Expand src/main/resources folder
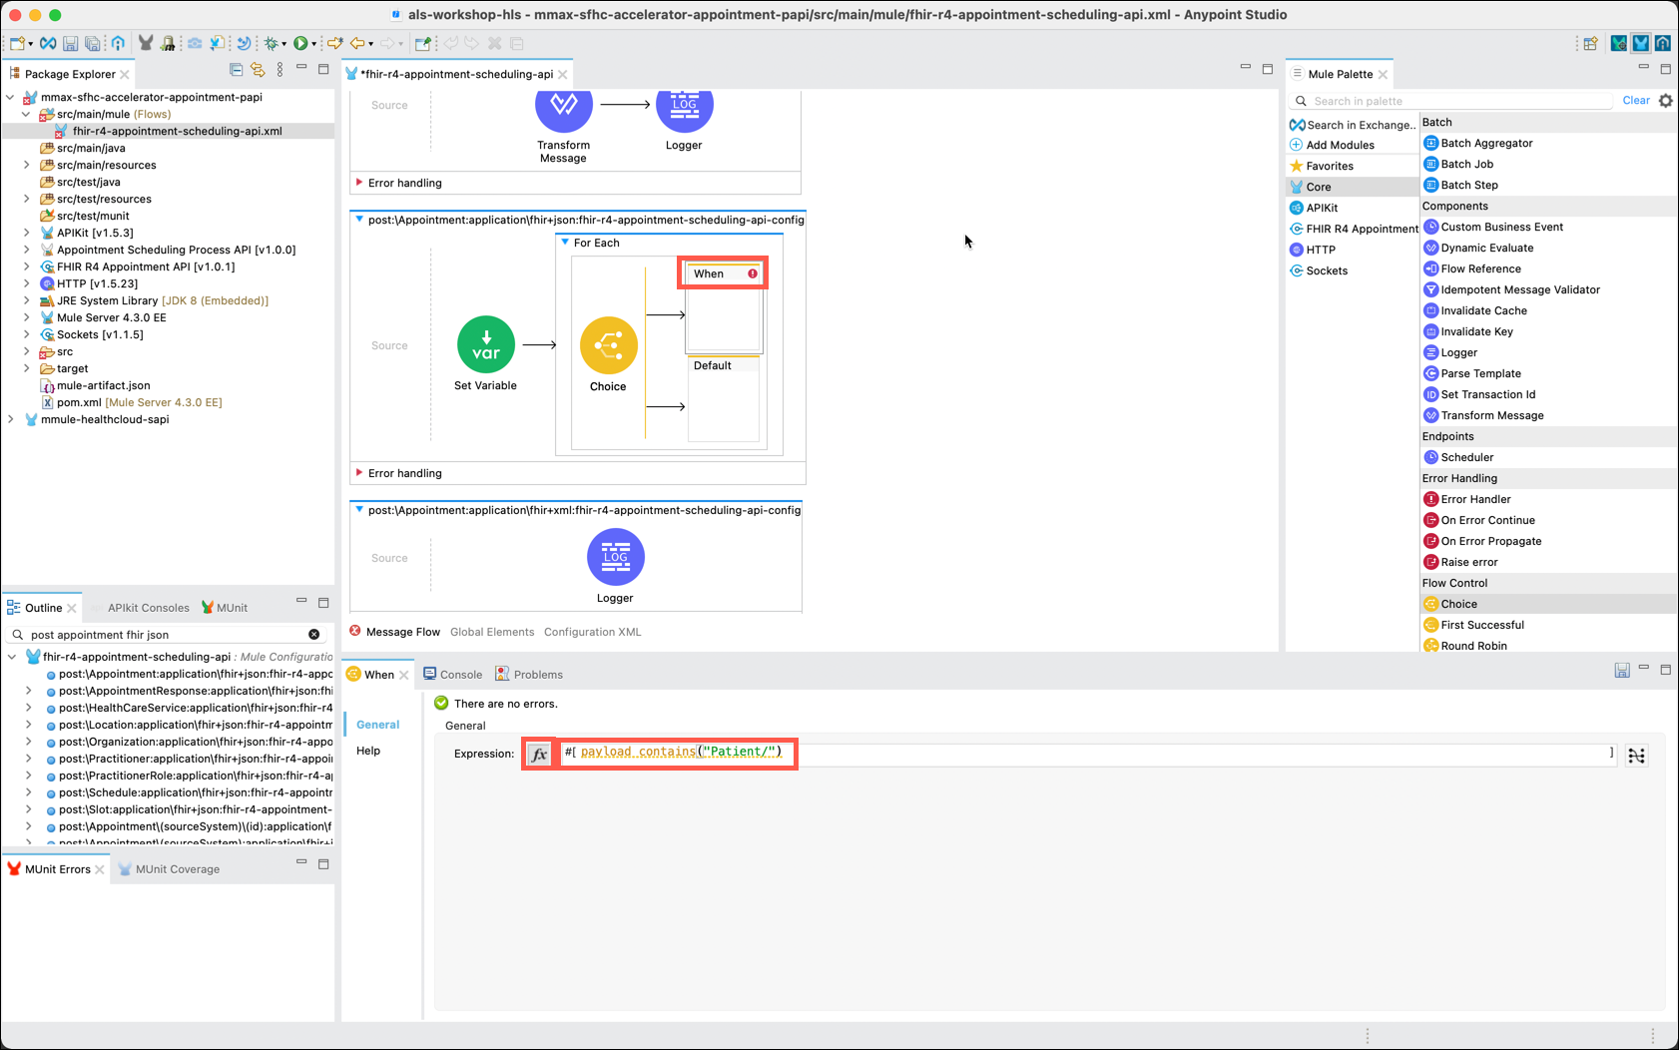 pos(27,165)
